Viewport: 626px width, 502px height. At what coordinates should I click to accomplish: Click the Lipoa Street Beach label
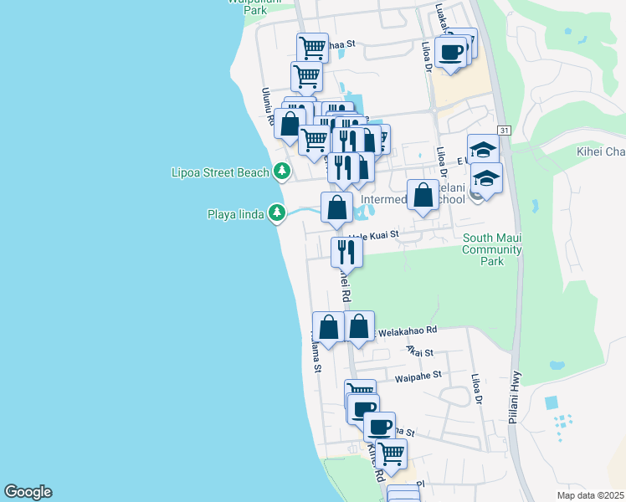220,173
